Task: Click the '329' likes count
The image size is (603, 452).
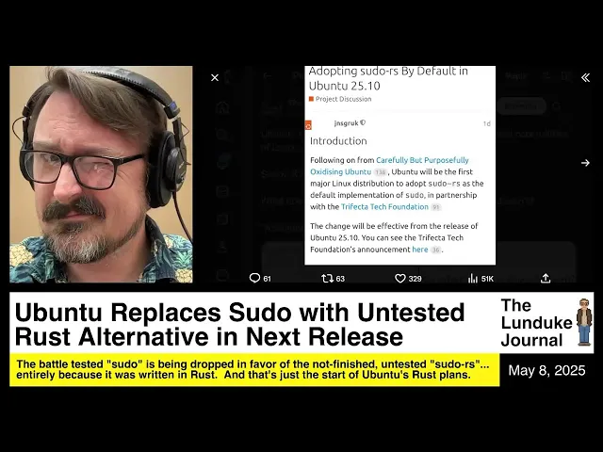Action: tap(415, 279)
